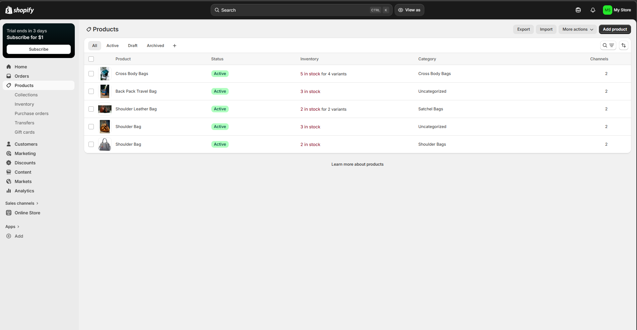Open Transfers in the sidebar
The image size is (637, 330).
(24, 123)
